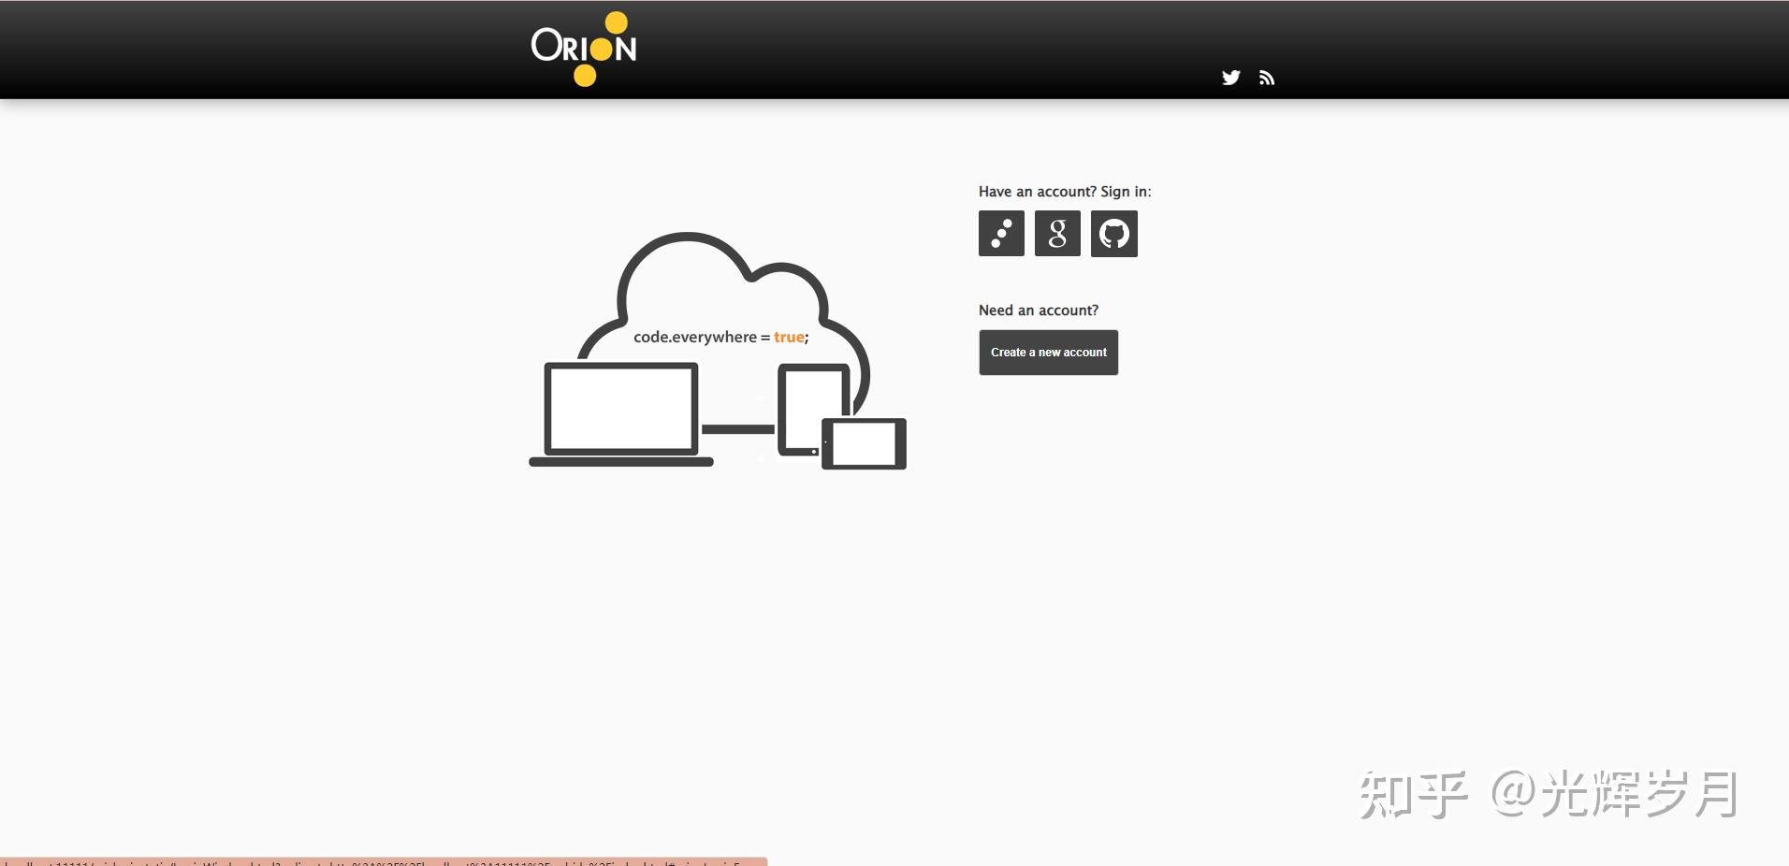Click the Have an account? Sign in label
The image size is (1789, 866).
[1065, 192]
